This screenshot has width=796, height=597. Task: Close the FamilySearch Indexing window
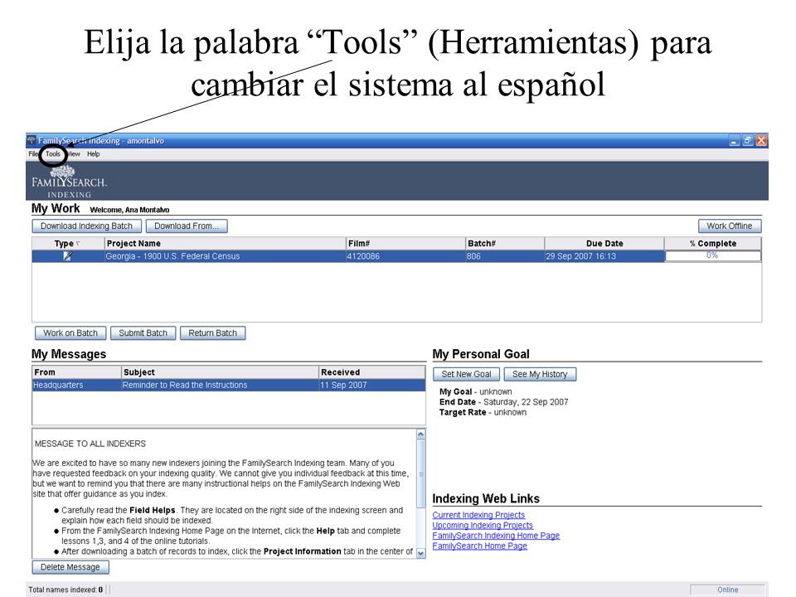point(761,141)
